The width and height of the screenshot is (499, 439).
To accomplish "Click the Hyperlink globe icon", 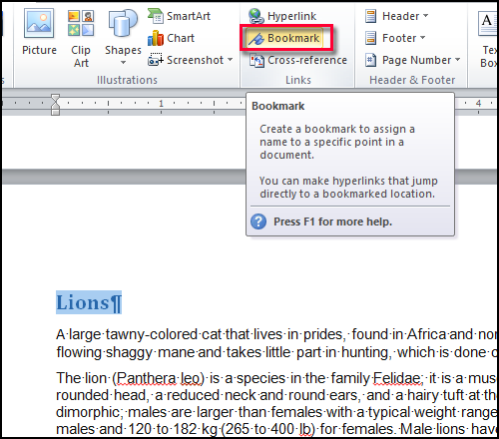I will [x=255, y=16].
